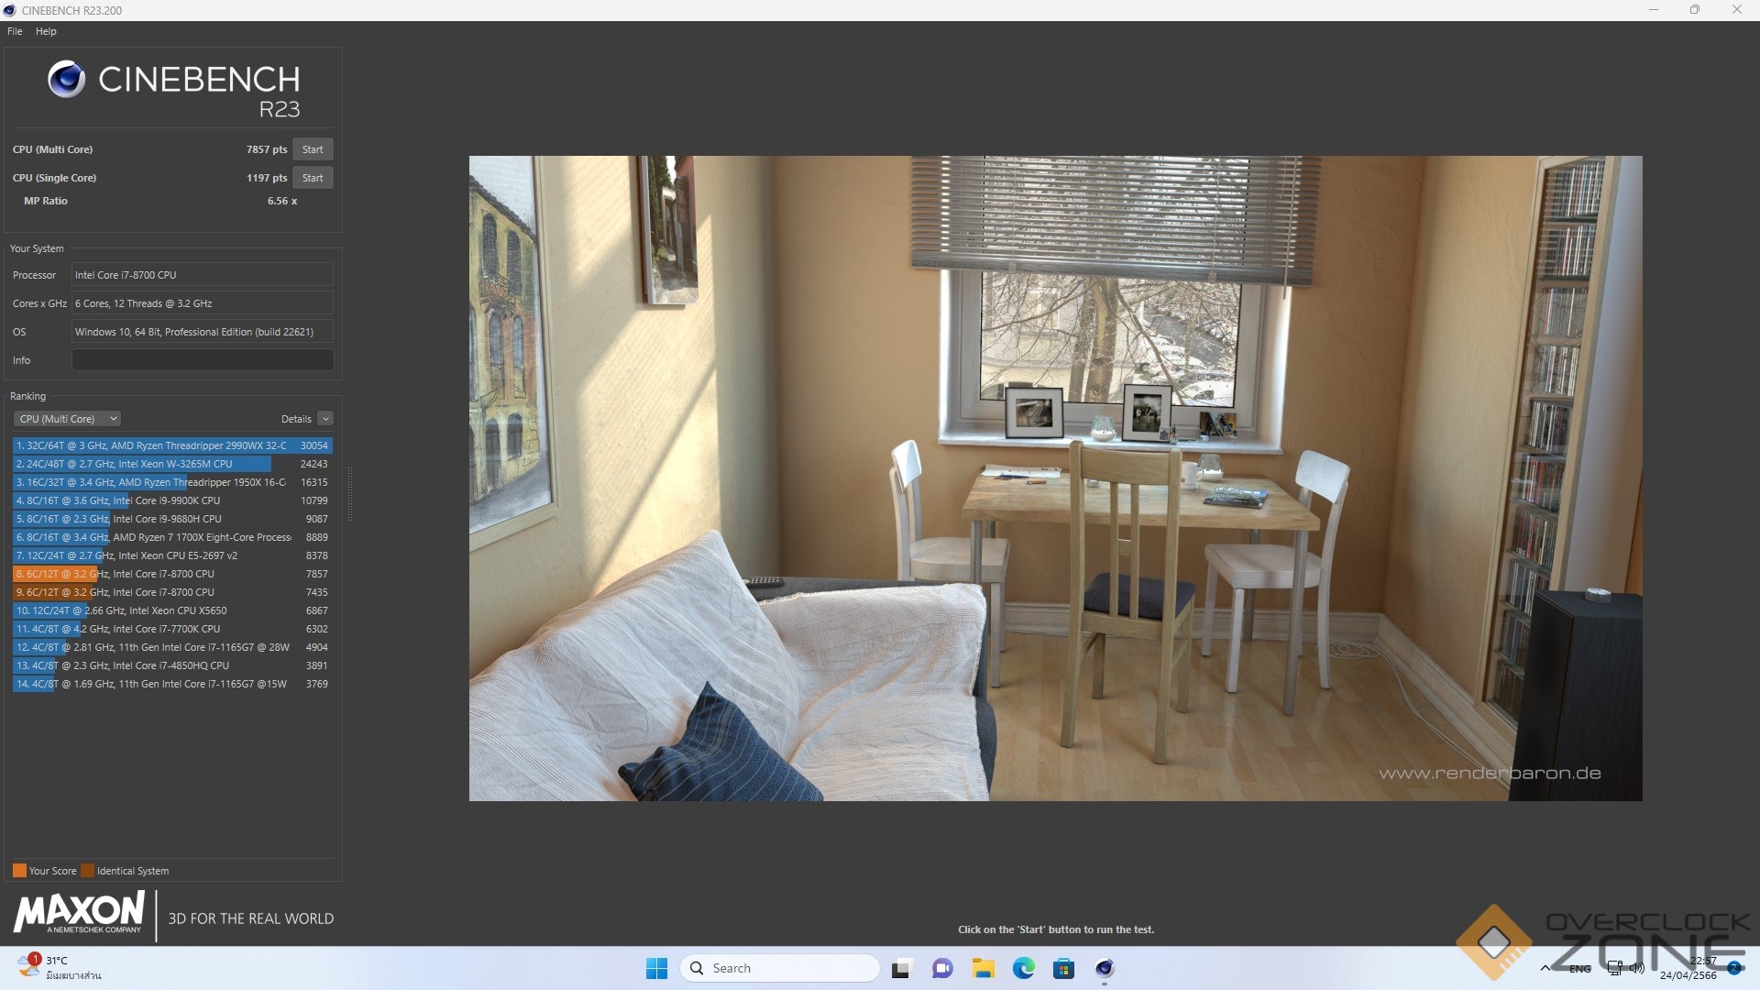Click the orange Your Score legend swatch

[x=19, y=871]
